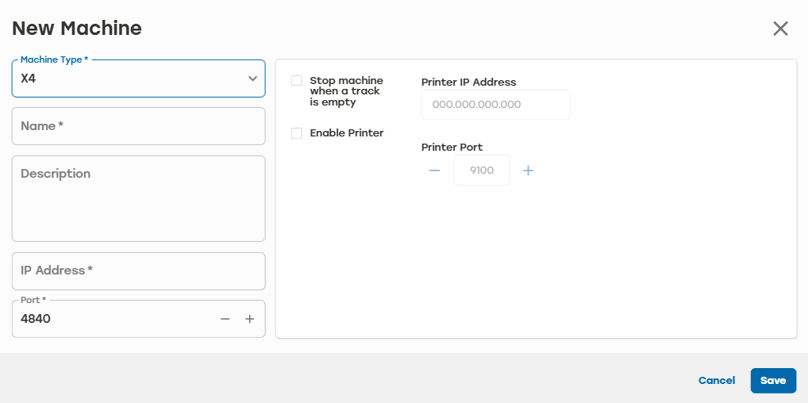Viewport: 808px width, 403px height.
Task: Decrement the Printer Port with minus icon
Action: (434, 171)
